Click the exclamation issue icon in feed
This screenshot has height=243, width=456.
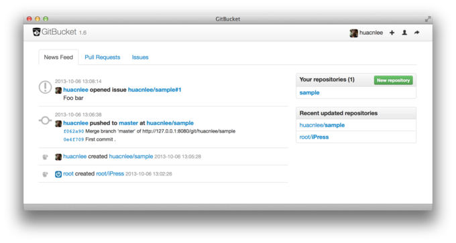45,87
